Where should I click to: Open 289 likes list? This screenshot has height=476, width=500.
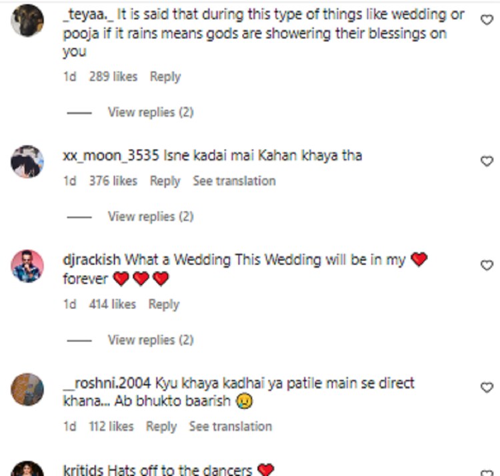pos(113,77)
